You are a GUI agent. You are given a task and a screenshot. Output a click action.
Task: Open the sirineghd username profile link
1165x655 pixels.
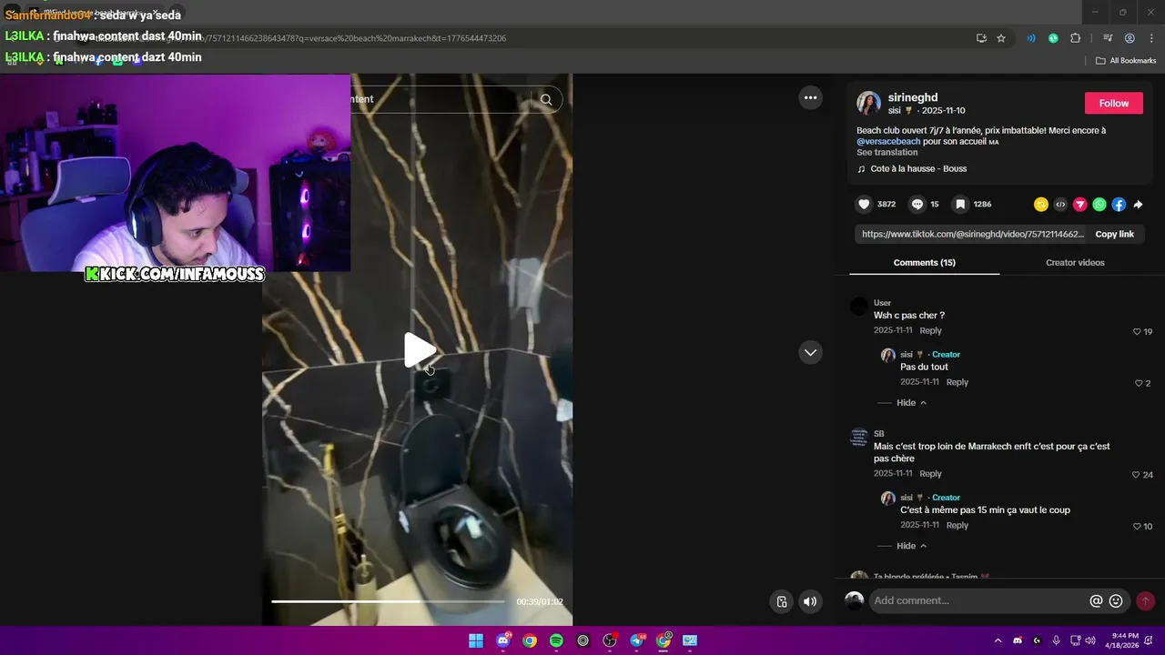[x=913, y=97]
